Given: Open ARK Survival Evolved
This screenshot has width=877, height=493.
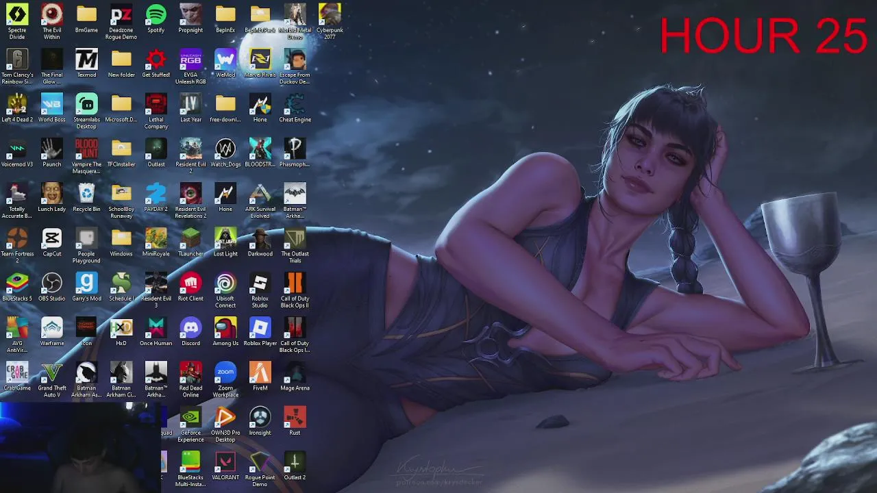Looking at the screenshot, I should [260, 194].
